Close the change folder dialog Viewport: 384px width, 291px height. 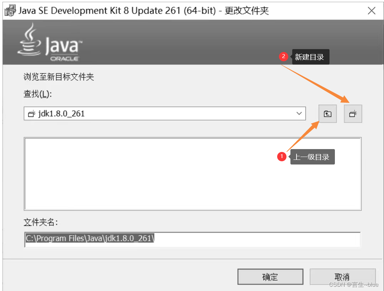pos(371,11)
